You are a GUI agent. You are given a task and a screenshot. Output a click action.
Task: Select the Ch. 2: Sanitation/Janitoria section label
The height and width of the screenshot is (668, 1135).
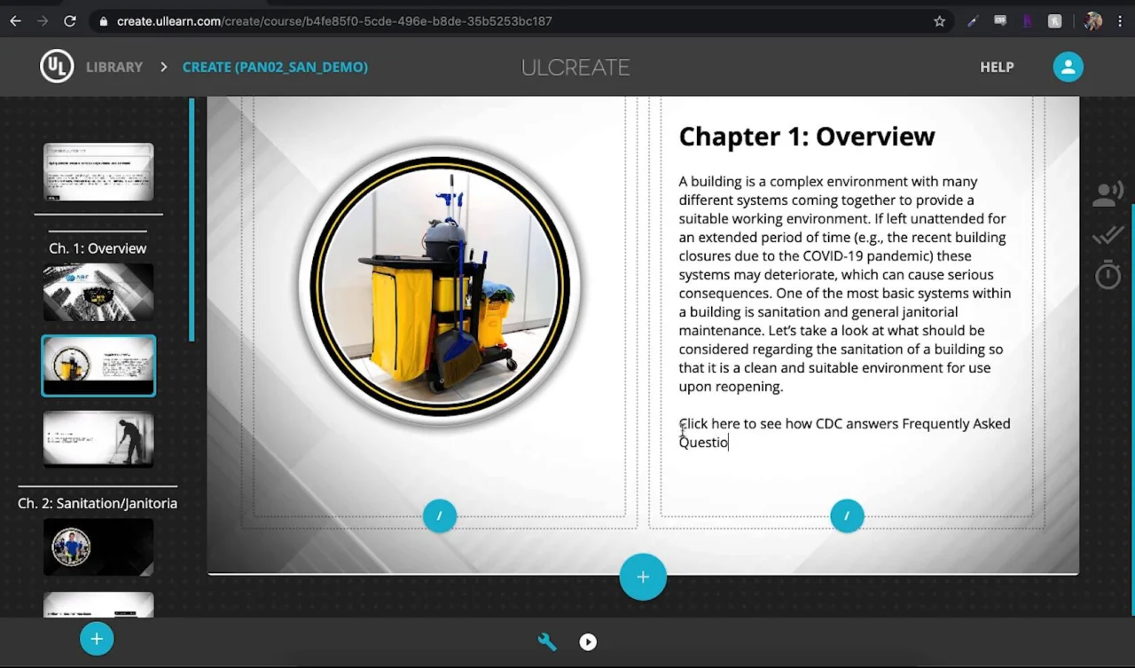click(x=98, y=503)
